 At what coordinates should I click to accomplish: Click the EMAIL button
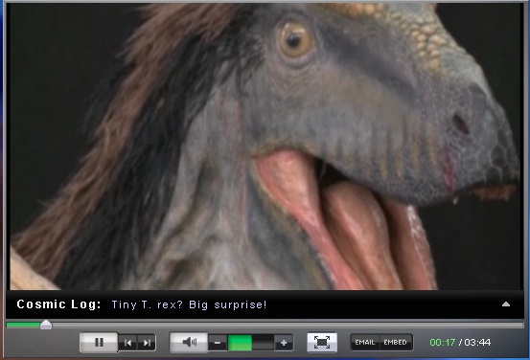coord(365,343)
